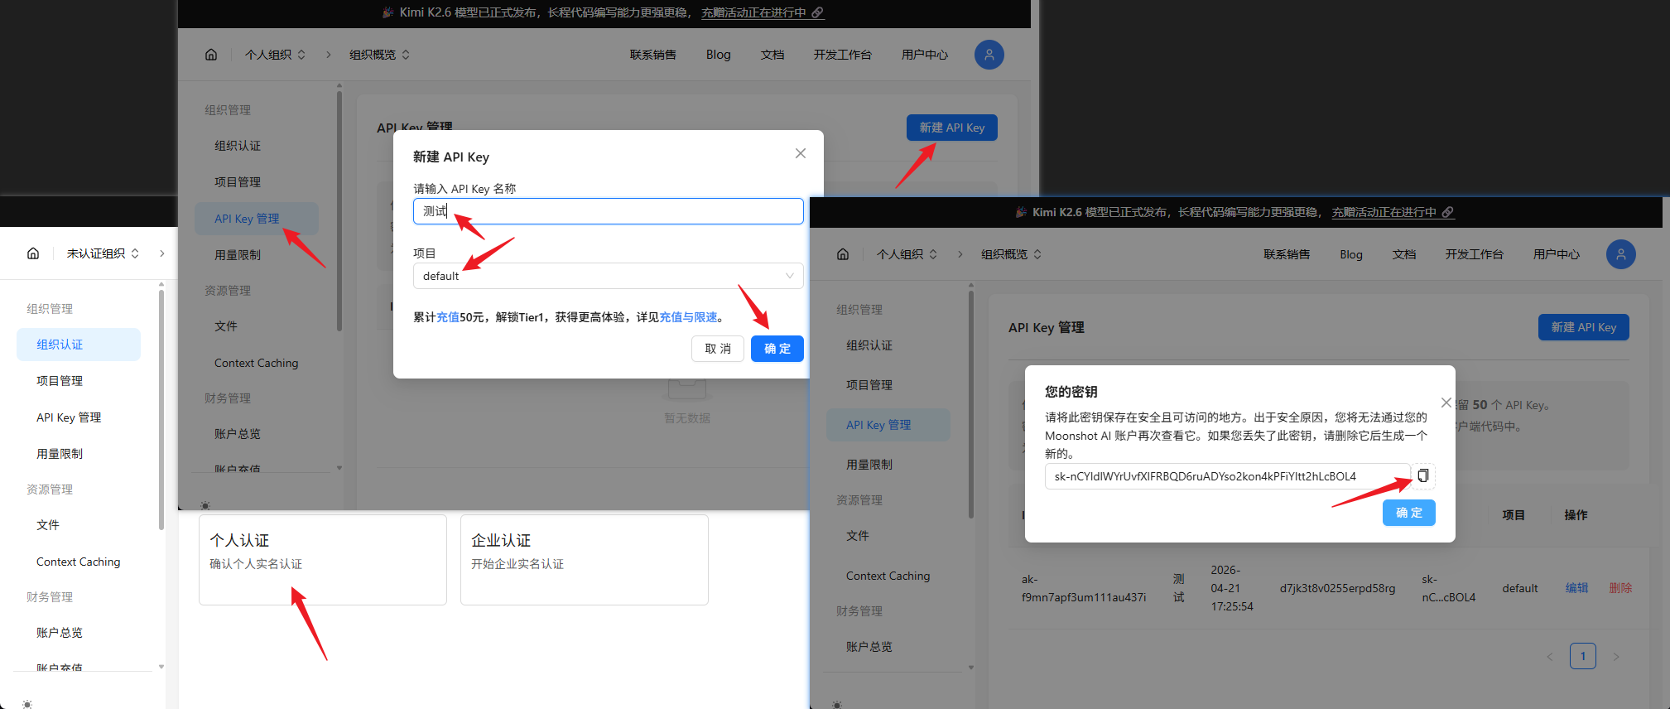The width and height of the screenshot is (1670, 709).
Task: Select 账户总览 in 您的密钥 window sidebar
Action: tap(888, 647)
